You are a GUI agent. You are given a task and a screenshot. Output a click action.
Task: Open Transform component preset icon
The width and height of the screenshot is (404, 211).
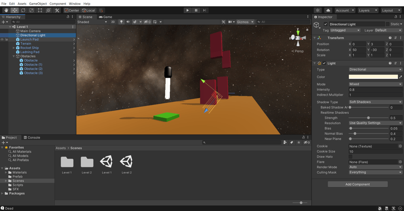click(x=396, y=38)
